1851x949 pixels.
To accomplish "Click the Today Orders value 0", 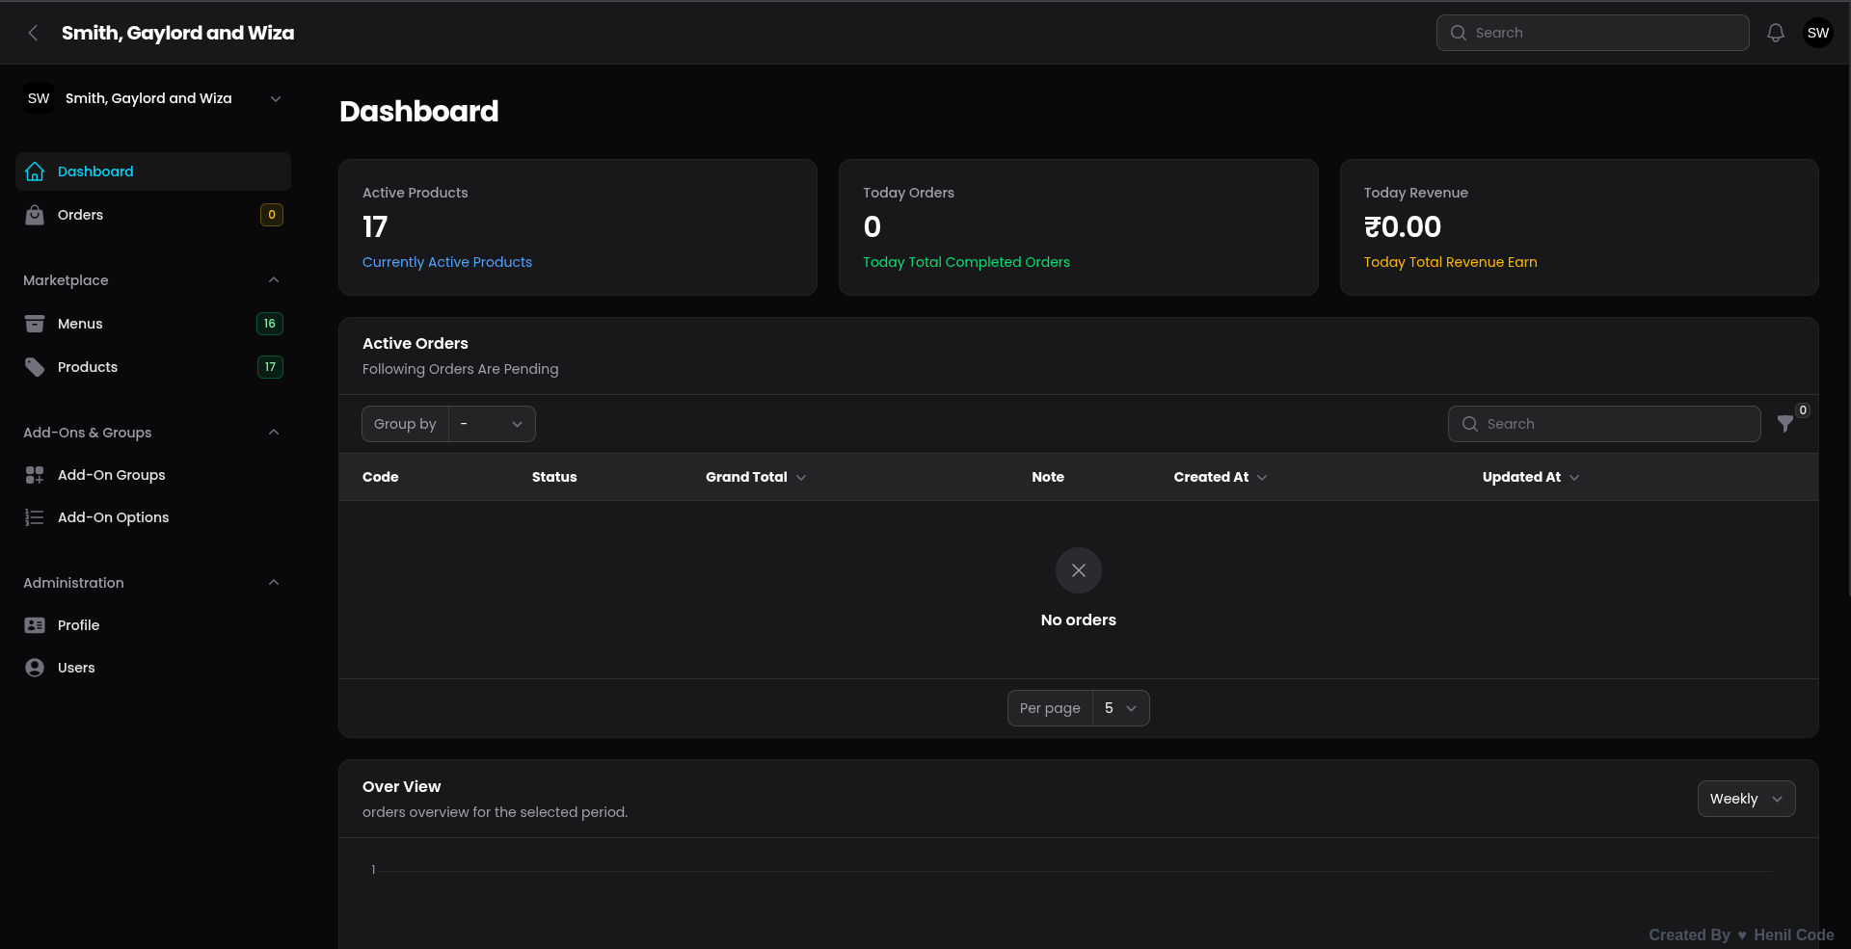I will [872, 226].
